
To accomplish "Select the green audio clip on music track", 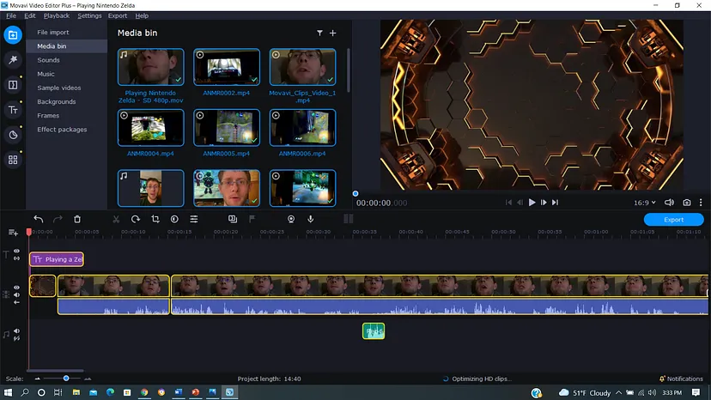I will click(374, 331).
